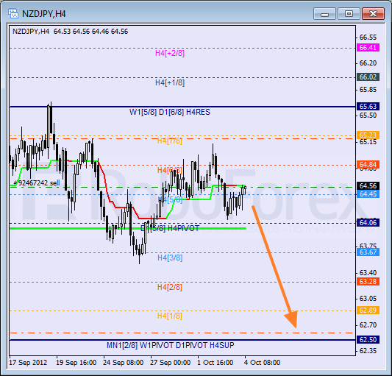Click the 63.40 price scale value
Image resolution: width=392 pixels, height=376 pixels.
368,272
